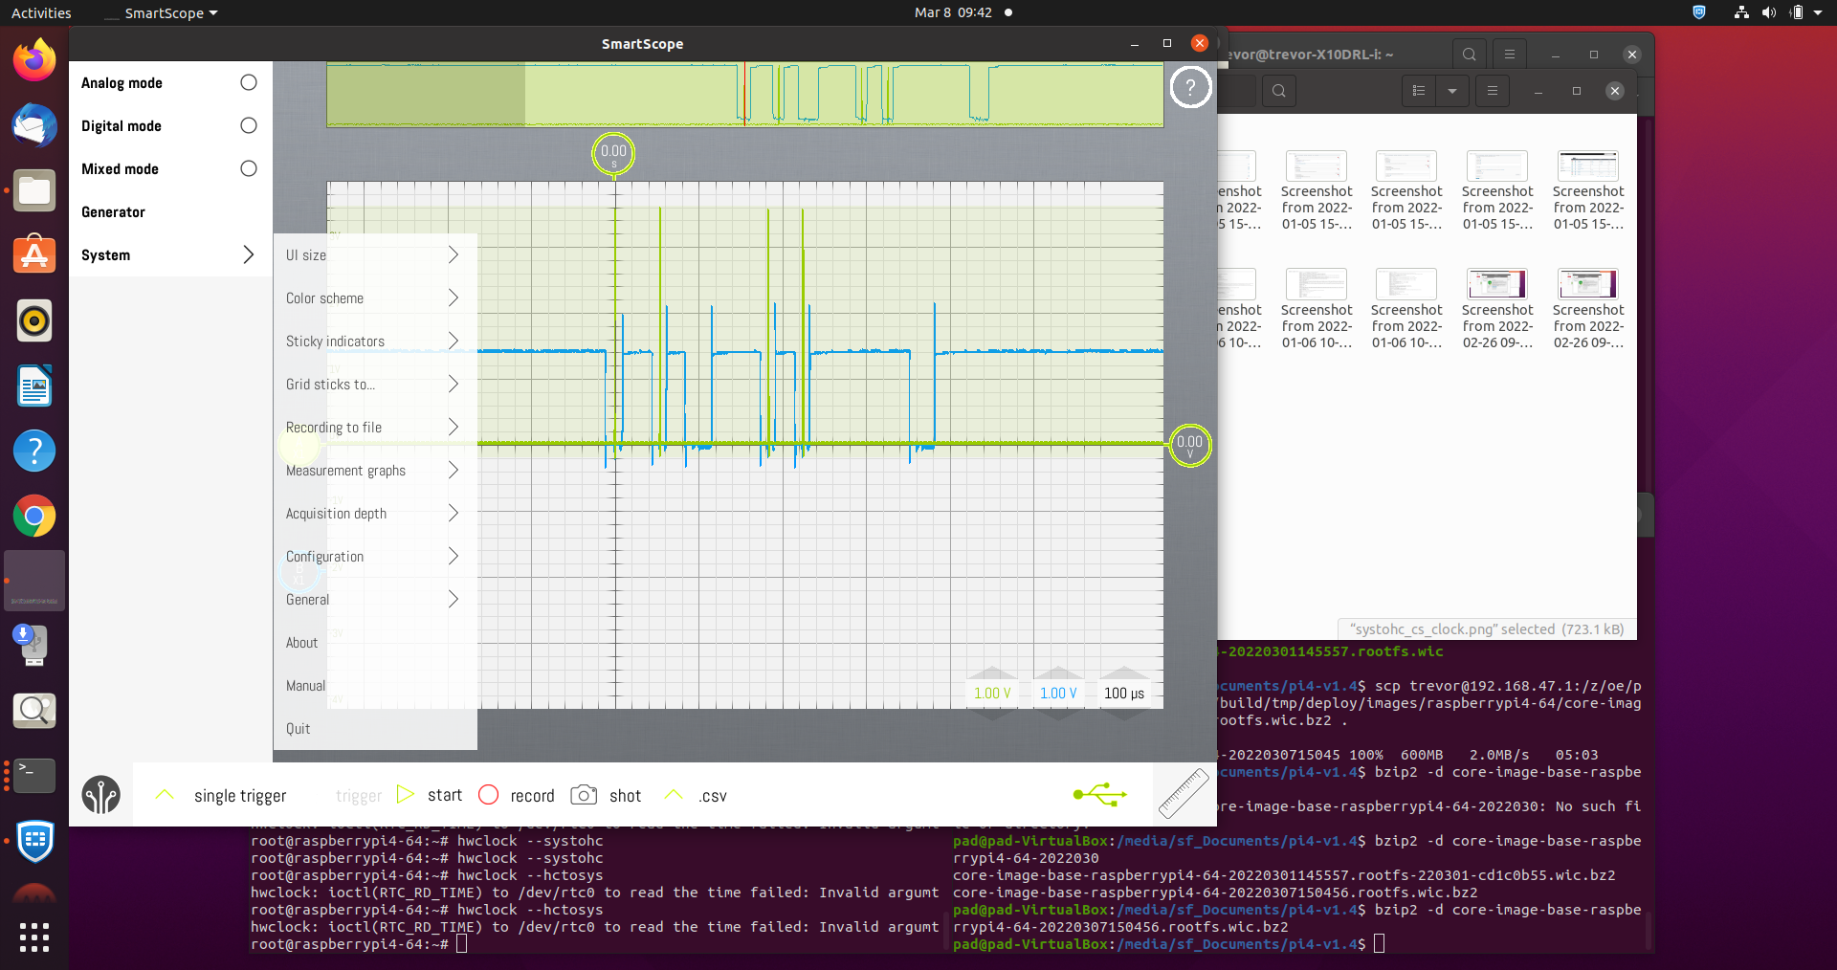The width and height of the screenshot is (1837, 970).
Task: Click the SmartScope logo icon bottom-left
Action: point(101,795)
